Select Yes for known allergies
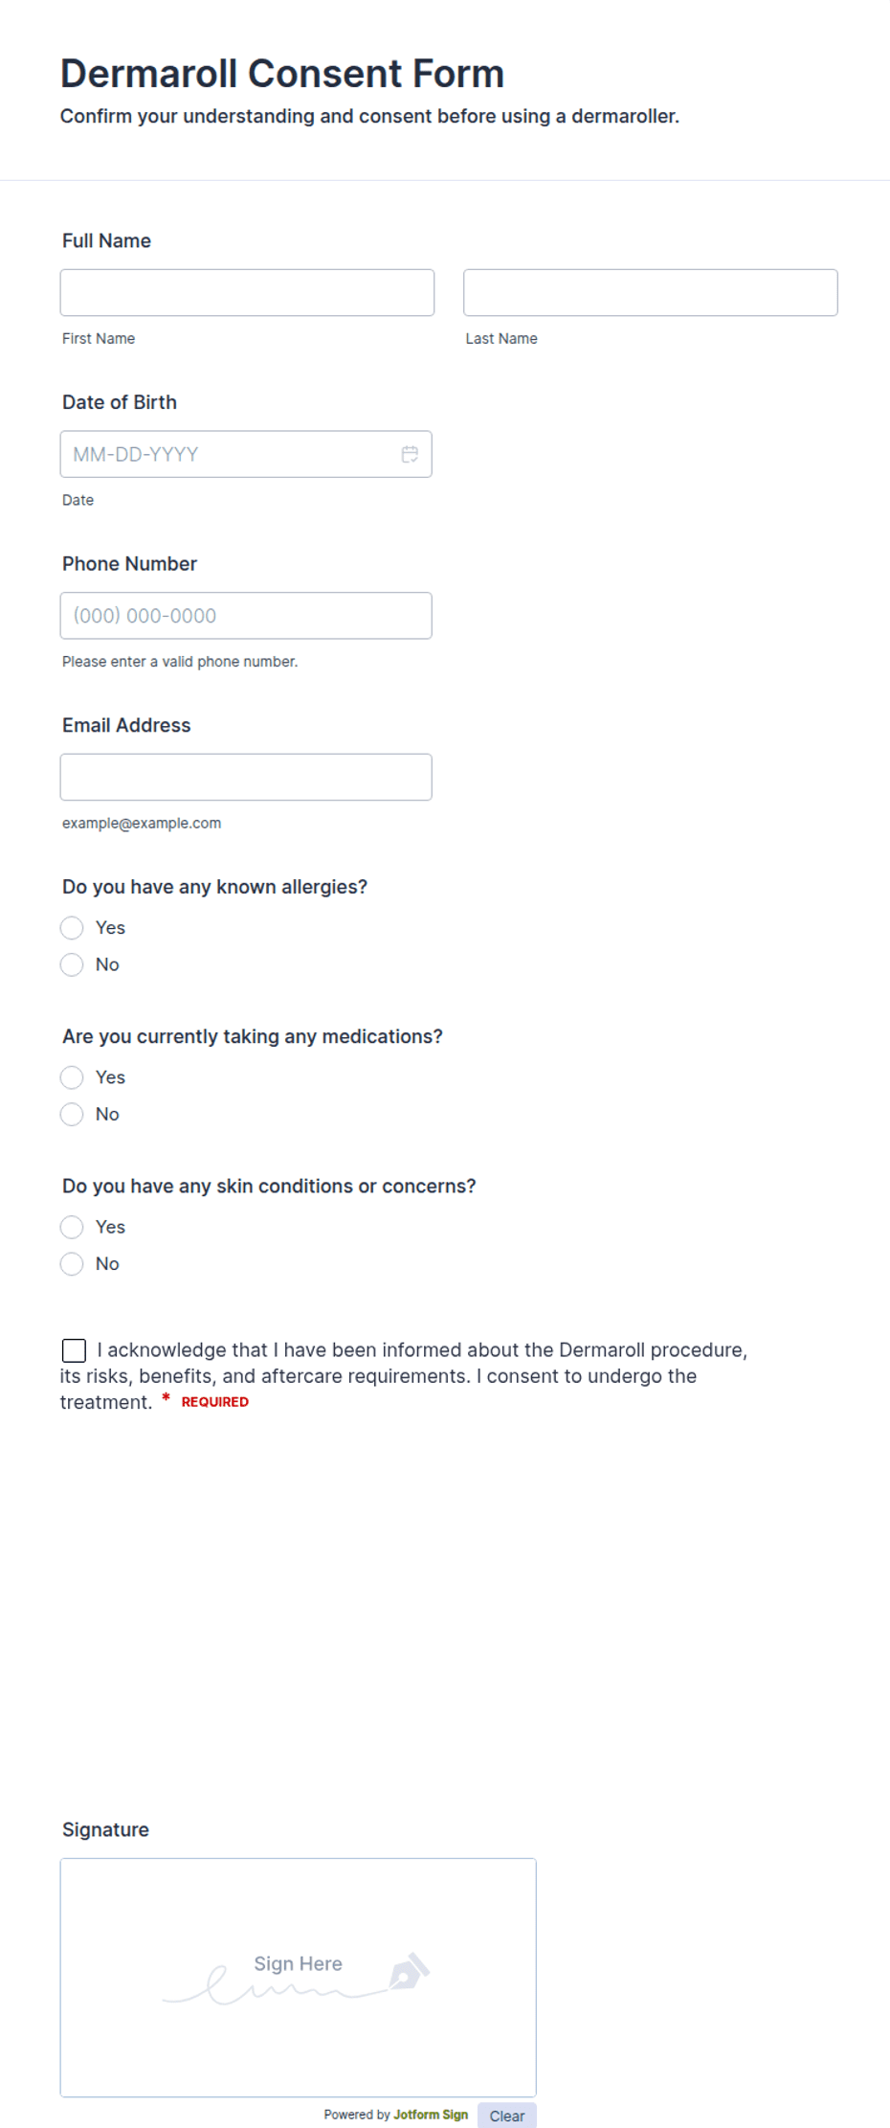This screenshot has width=890, height=2128. pos(72,928)
